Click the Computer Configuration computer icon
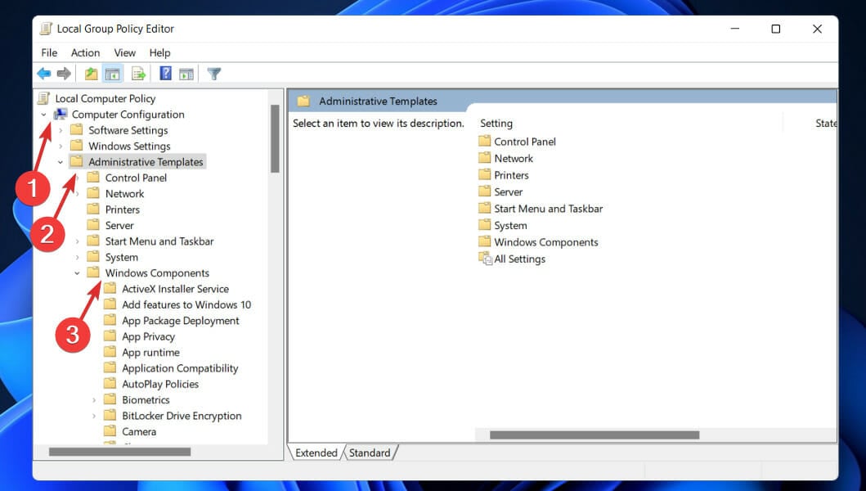Image resolution: width=866 pixels, height=491 pixels. click(x=61, y=115)
